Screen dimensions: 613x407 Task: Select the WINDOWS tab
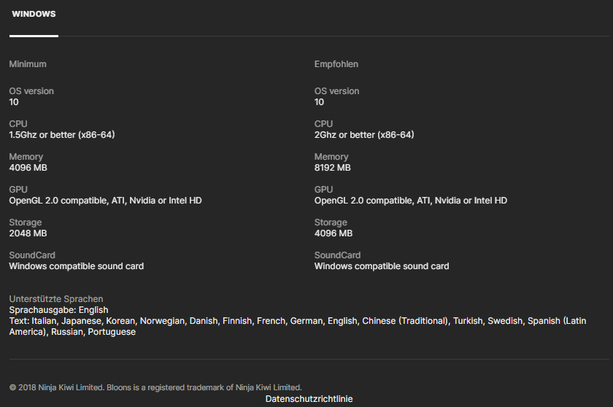34,15
